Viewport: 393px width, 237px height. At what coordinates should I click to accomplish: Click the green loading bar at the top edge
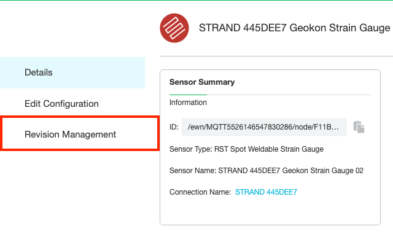pyautogui.click(x=196, y=0)
